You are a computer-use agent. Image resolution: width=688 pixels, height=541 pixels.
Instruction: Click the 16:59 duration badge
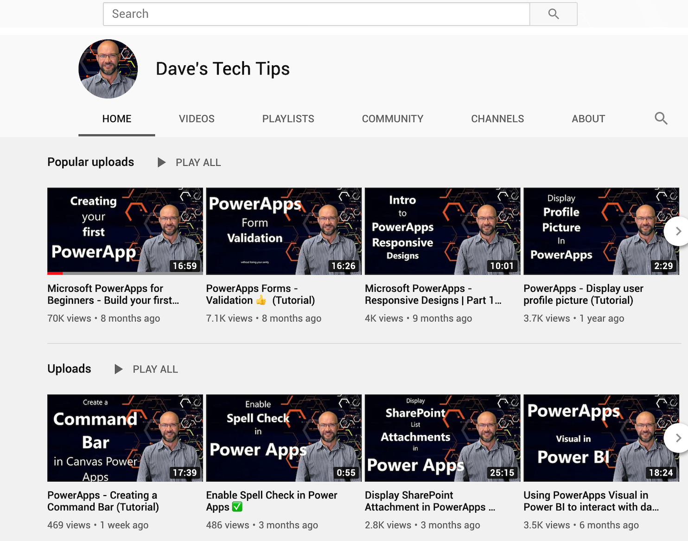point(185,266)
